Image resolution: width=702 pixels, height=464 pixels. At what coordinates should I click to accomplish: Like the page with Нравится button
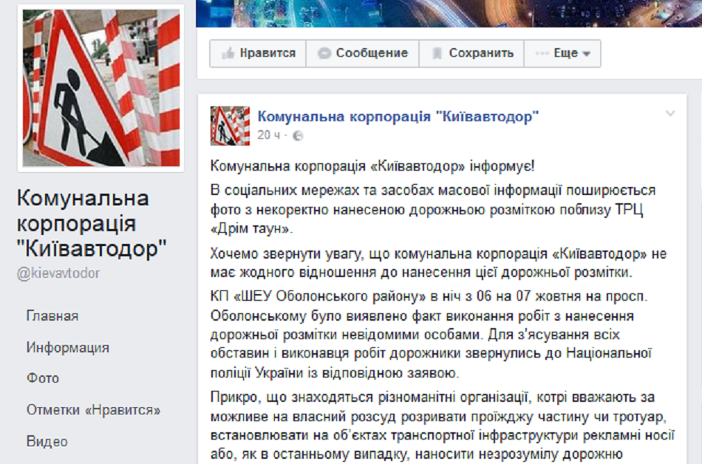click(259, 54)
